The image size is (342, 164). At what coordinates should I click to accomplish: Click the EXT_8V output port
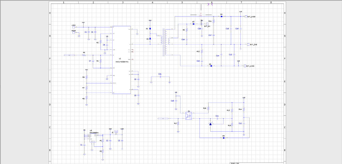click(x=207, y=24)
